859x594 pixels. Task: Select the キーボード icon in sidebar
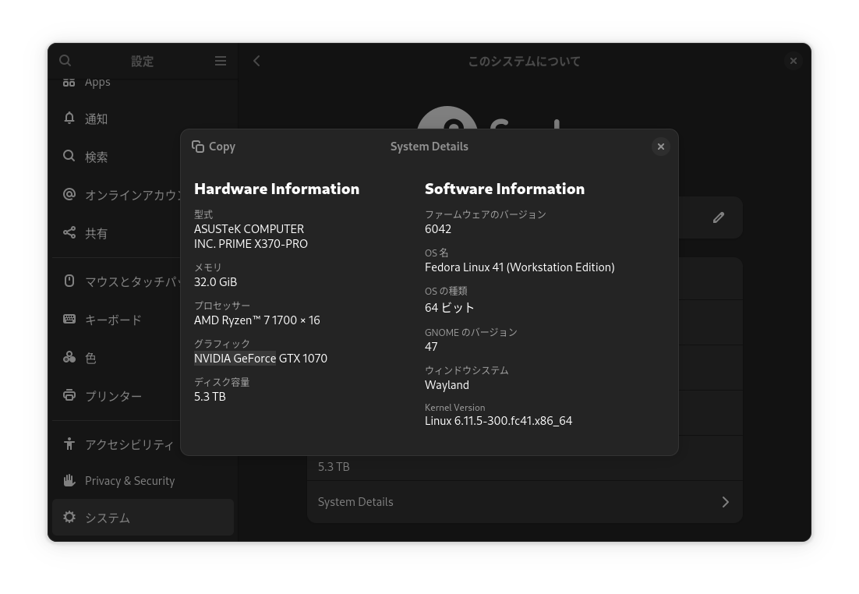coord(69,320)
